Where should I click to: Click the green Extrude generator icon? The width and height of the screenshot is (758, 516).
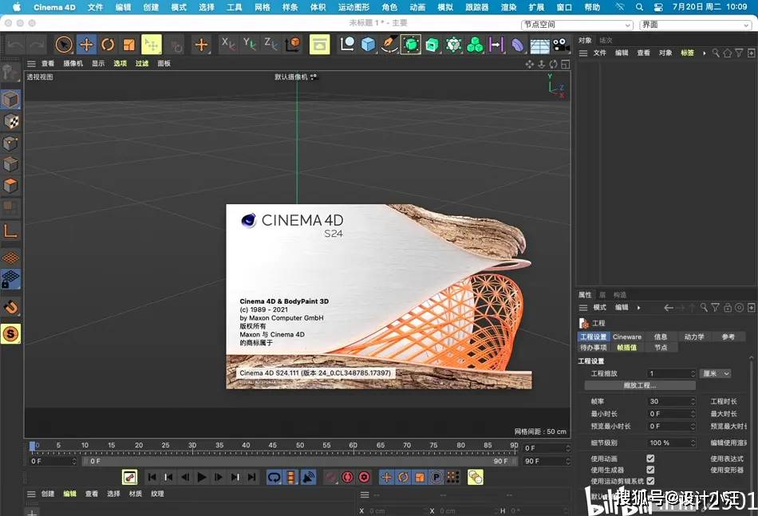(x=432, y=45)
